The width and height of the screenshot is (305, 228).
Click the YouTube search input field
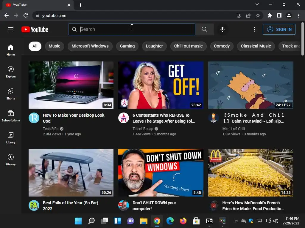(x=132, y=29)
